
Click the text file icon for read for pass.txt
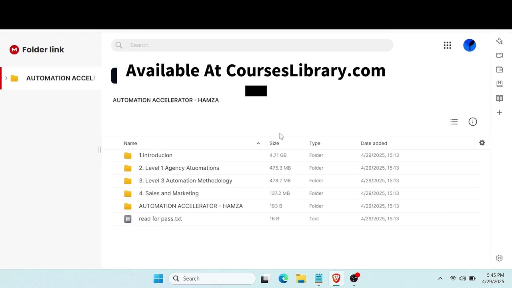[128, 219]
